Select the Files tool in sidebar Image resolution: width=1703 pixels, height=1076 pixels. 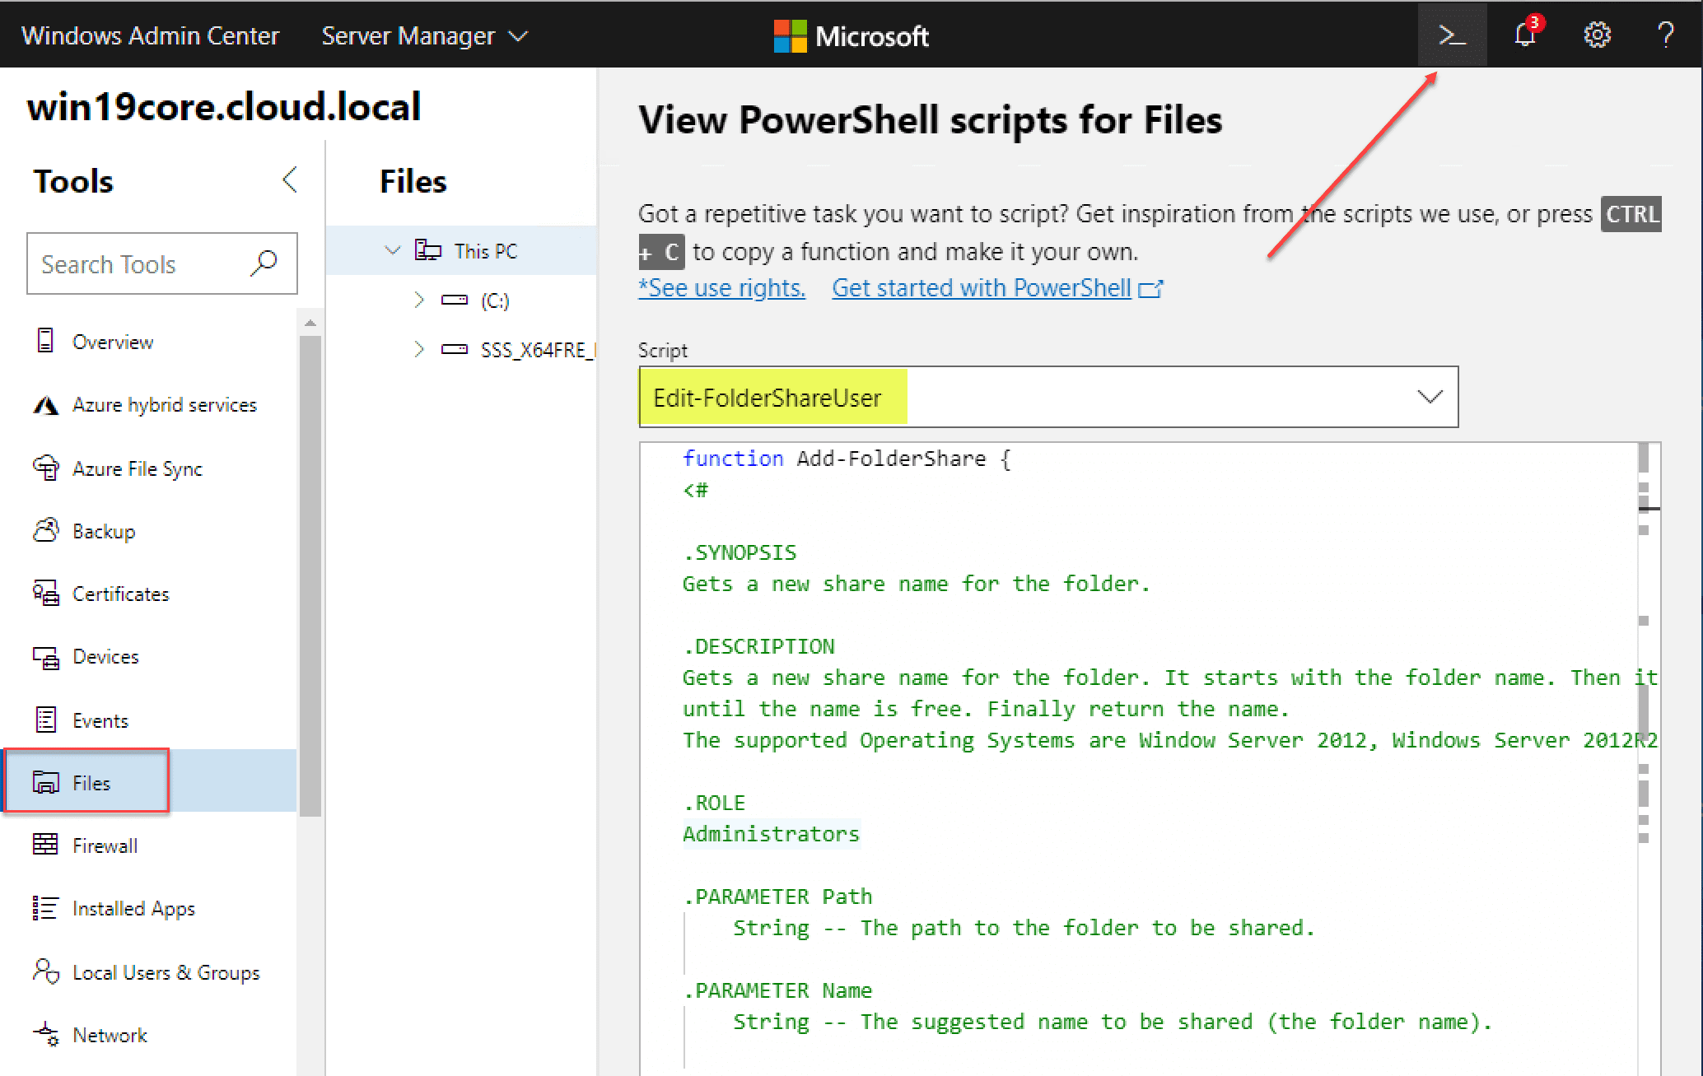click(91, 783)
